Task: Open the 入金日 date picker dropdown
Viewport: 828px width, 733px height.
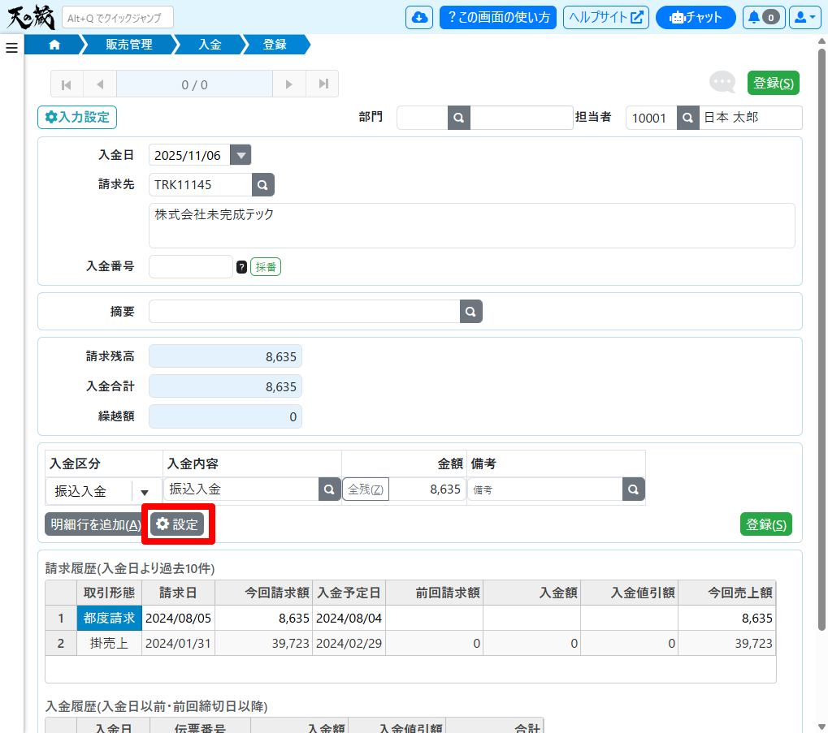Action: [x=241, y=155]
